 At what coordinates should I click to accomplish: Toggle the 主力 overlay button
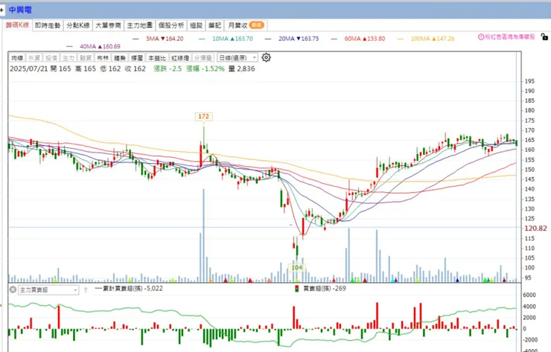pos(69,57)
